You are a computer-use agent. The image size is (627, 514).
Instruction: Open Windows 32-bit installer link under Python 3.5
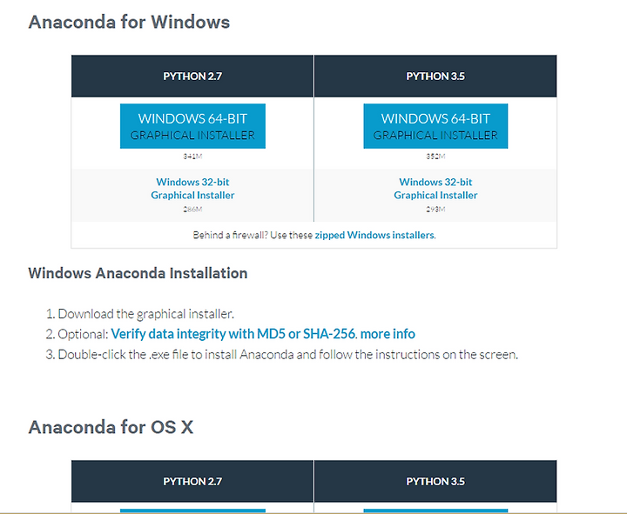(435, 189)
